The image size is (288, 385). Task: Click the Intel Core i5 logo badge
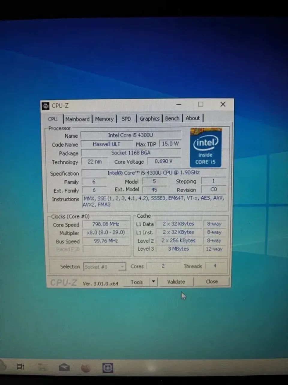click(206, 148)
